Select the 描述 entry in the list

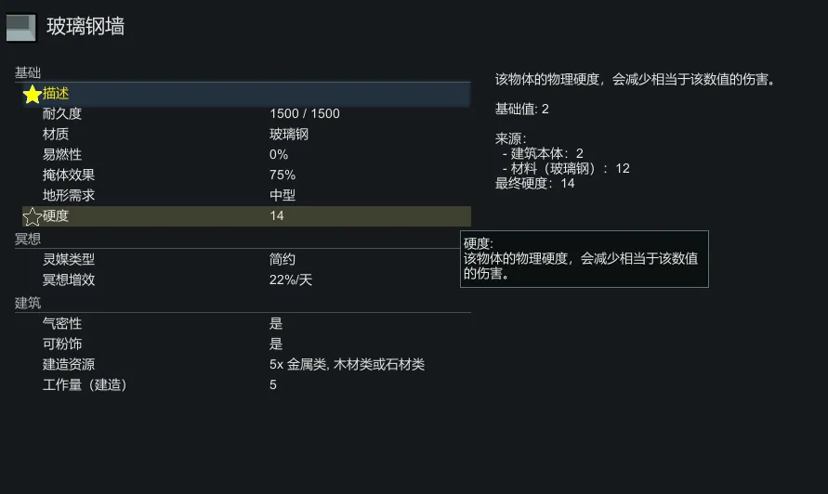tap(56, 94)
